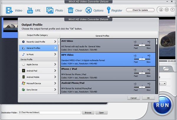Expand the Sony Device chevron
Image resolution: width=177 pixels, height=120 pixels.
pyautogui.click(x=55, y=90)
